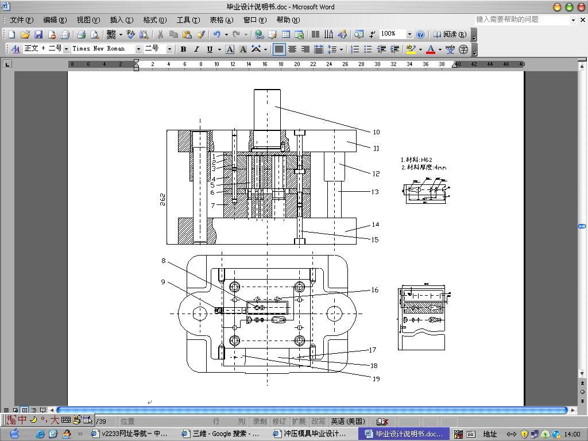Open the 表格(A) menu
The image size is (588, 441).
tap(221, 20)
